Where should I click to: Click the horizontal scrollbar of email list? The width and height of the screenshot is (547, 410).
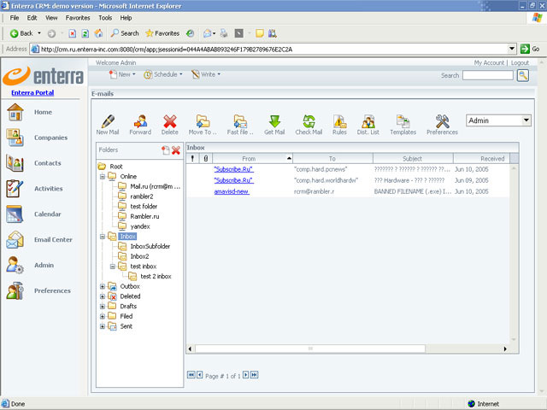click(310, 348)
